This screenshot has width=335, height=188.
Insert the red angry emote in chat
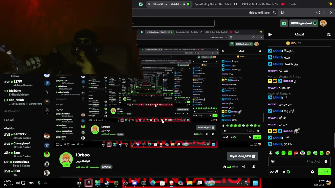click(x=296, y=153)
